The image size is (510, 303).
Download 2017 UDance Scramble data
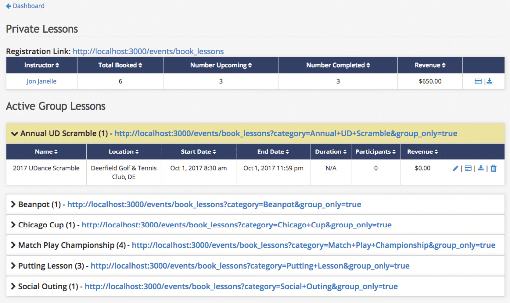(481, 168)
